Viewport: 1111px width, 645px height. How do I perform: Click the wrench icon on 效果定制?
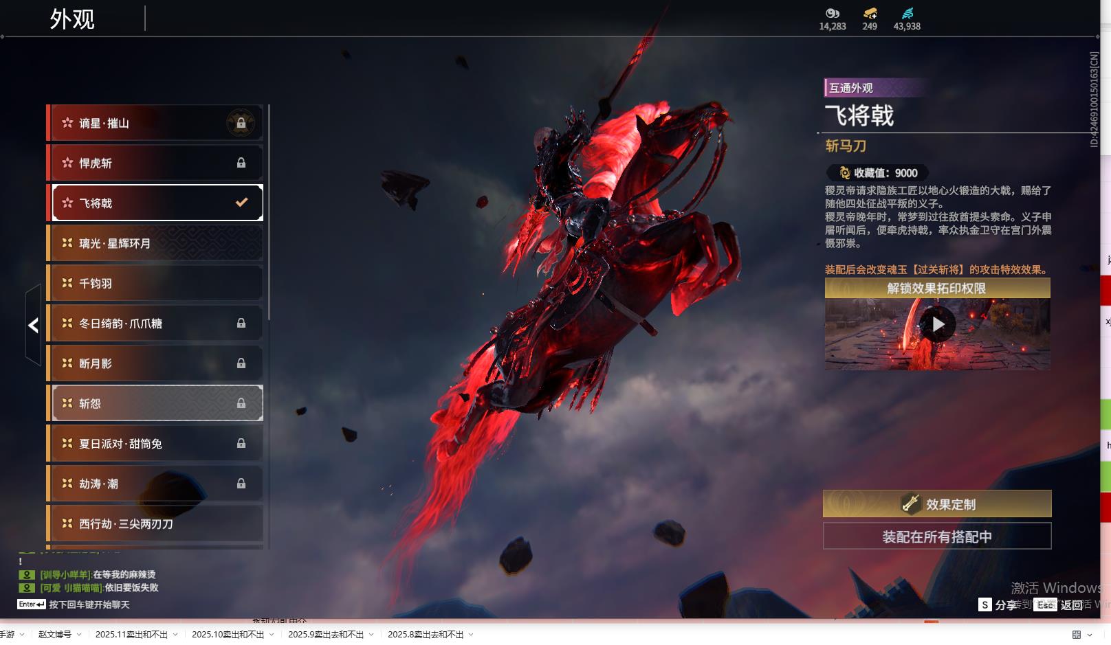tap(911, 503)
